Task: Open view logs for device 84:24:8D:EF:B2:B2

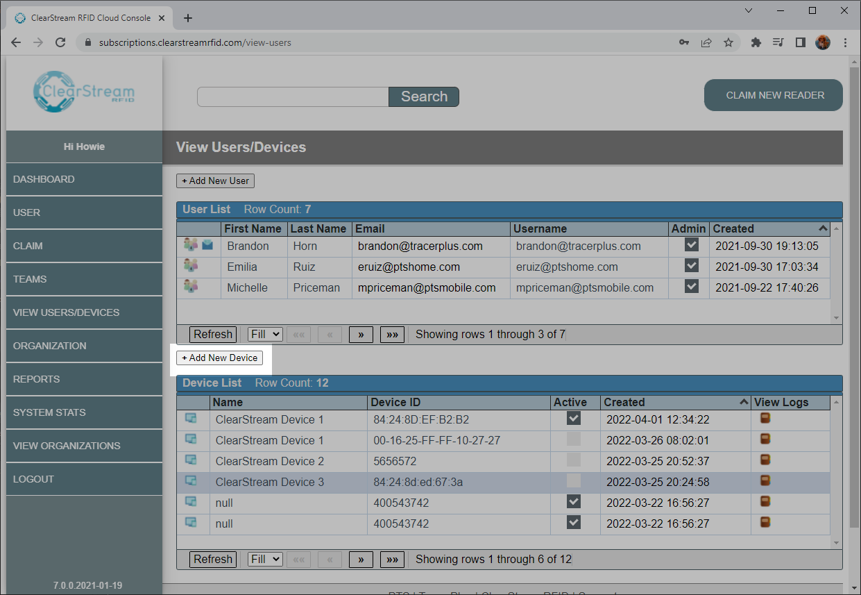Action: click(x=765, y=418)
